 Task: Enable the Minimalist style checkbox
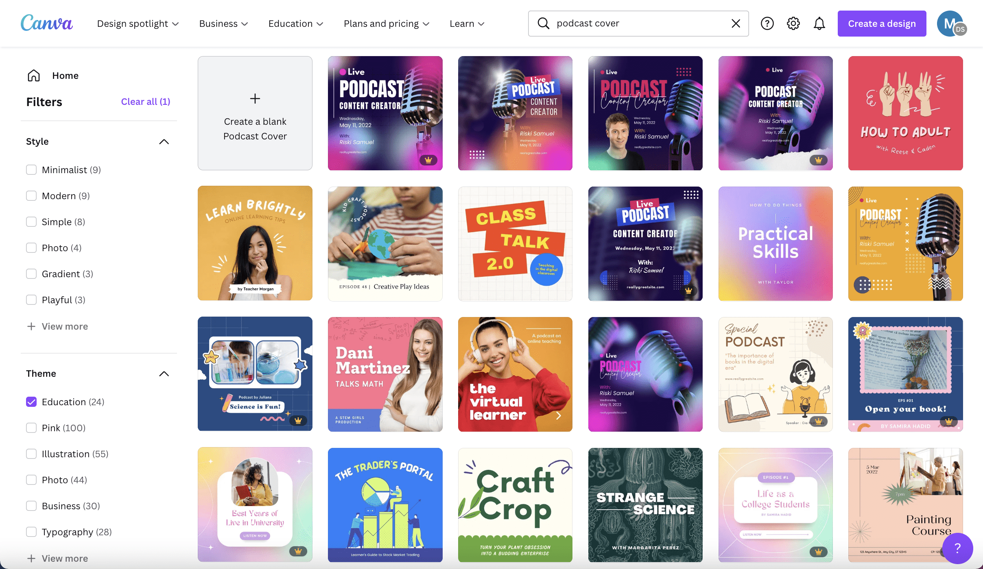click(x=31, y=170)
